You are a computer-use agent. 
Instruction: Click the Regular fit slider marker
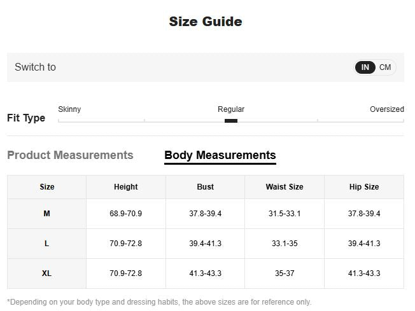coord(231,120)
